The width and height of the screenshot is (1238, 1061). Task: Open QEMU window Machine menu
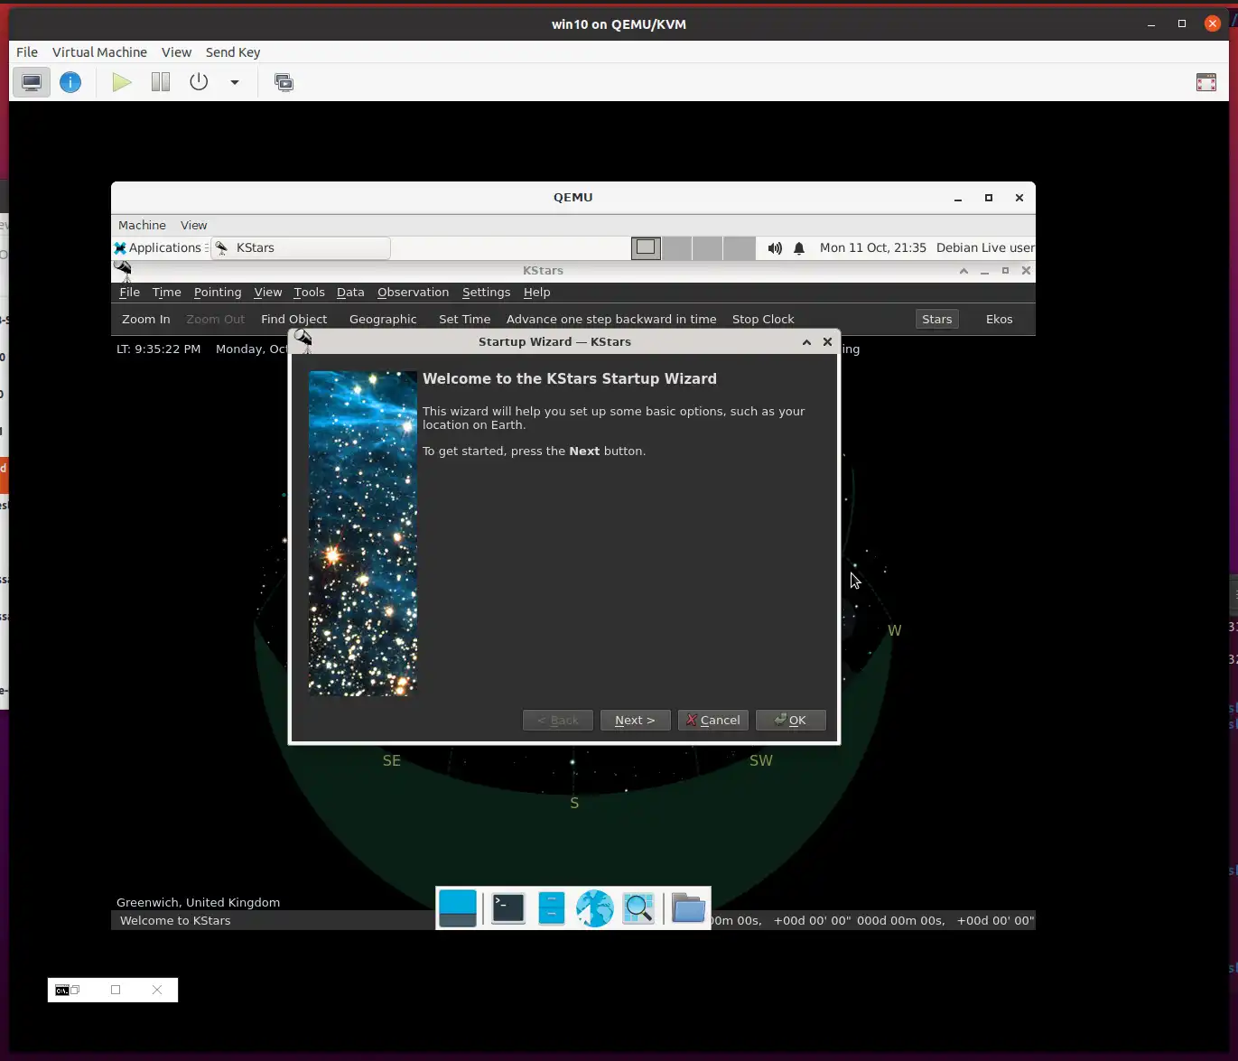coord(142,225)
